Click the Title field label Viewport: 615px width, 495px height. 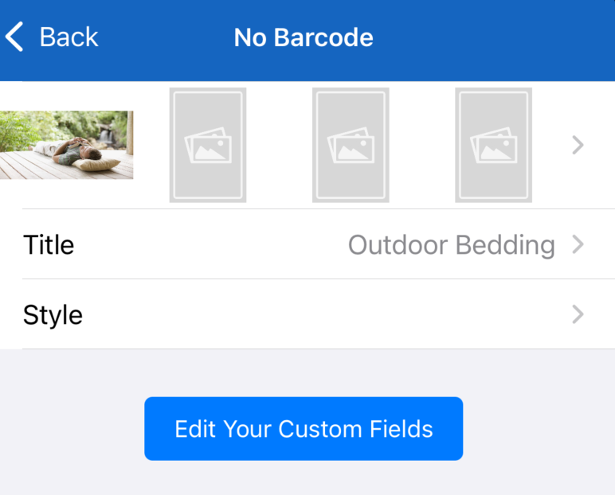tap(49, 244)
